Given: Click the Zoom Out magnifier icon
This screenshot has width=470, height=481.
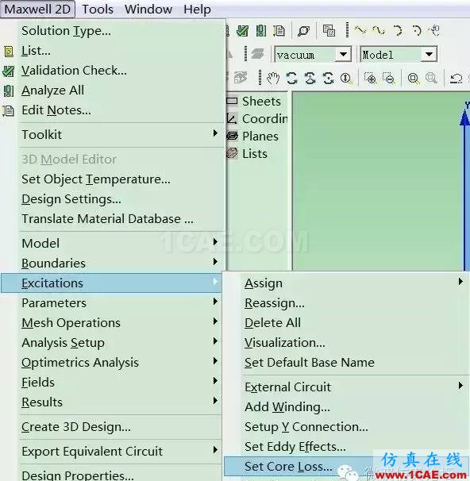Looking at the screenshot, I should coord(389,79).
